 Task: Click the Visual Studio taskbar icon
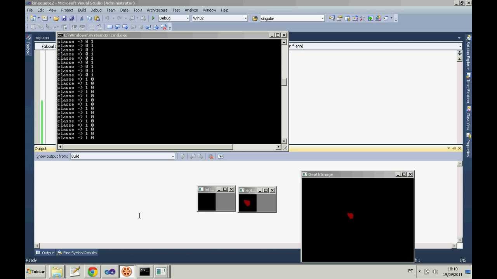pyautogui.click(x=110, y=272)
